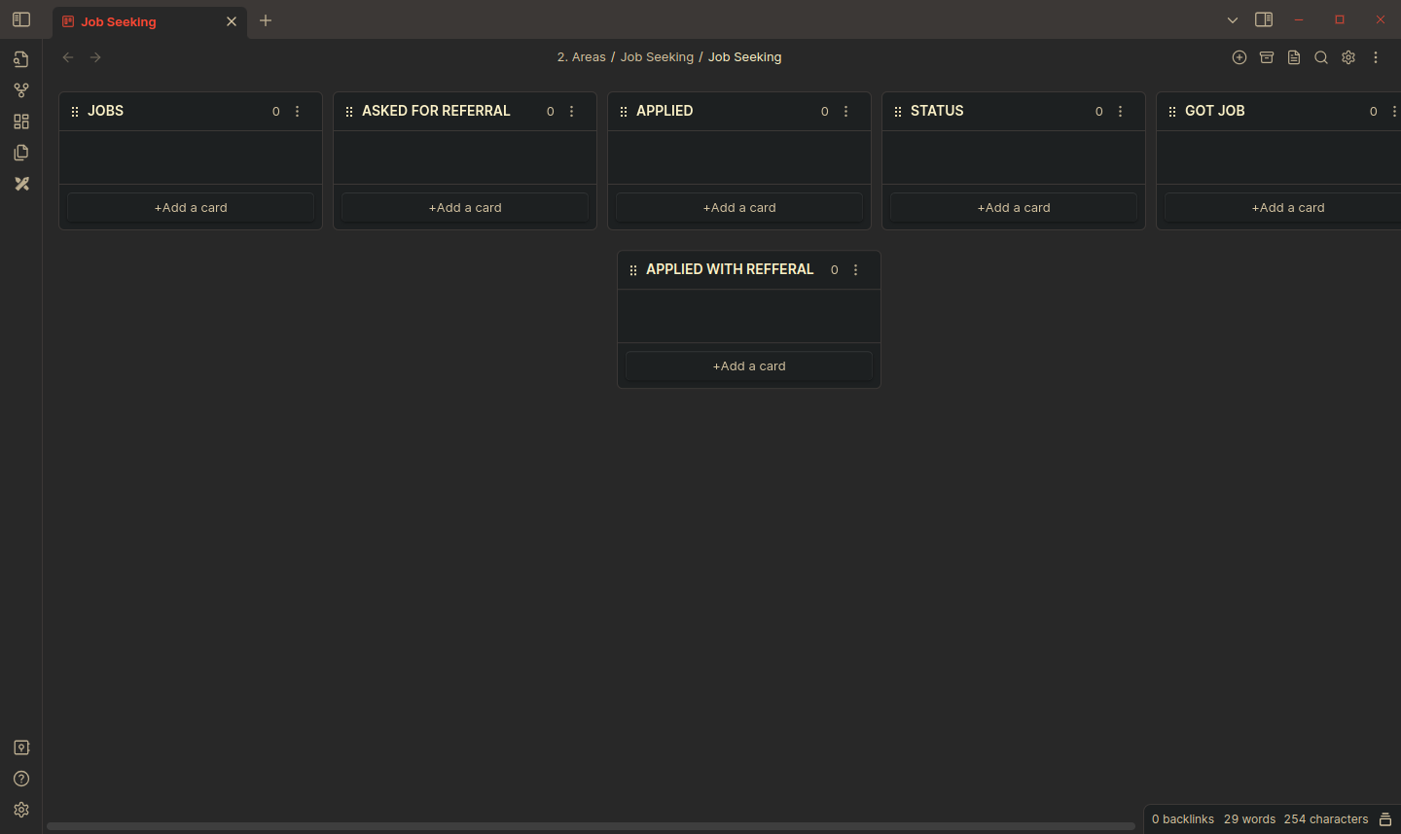Add a card to STATUS list
Screen dimensions: 1401x834
1014,207
